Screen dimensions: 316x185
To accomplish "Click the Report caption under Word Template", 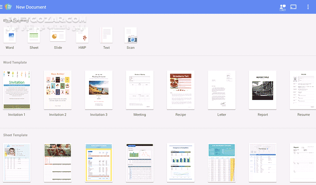I will (263, 114).
